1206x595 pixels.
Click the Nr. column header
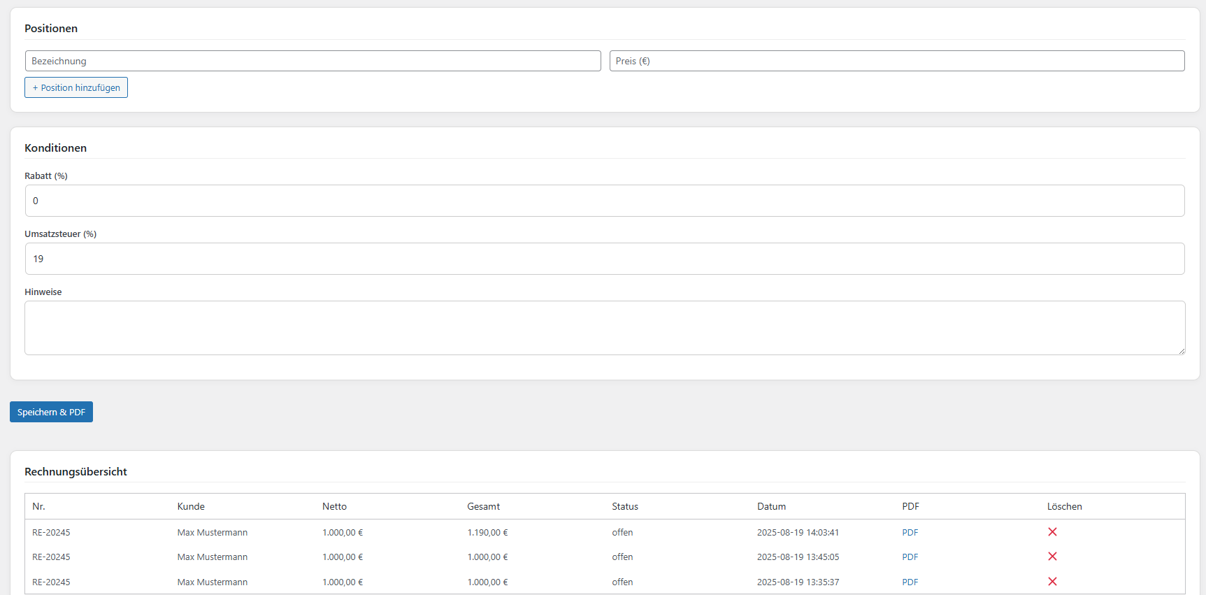(x=38, y=506)
